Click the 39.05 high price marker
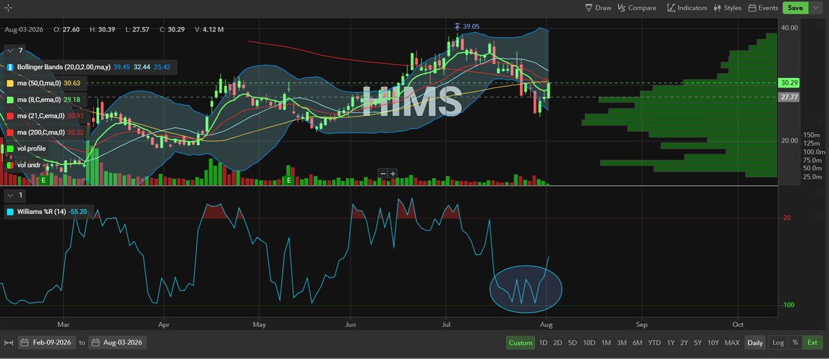The width and height of the screenshot is (829, 359). click(x=467, y=26)
